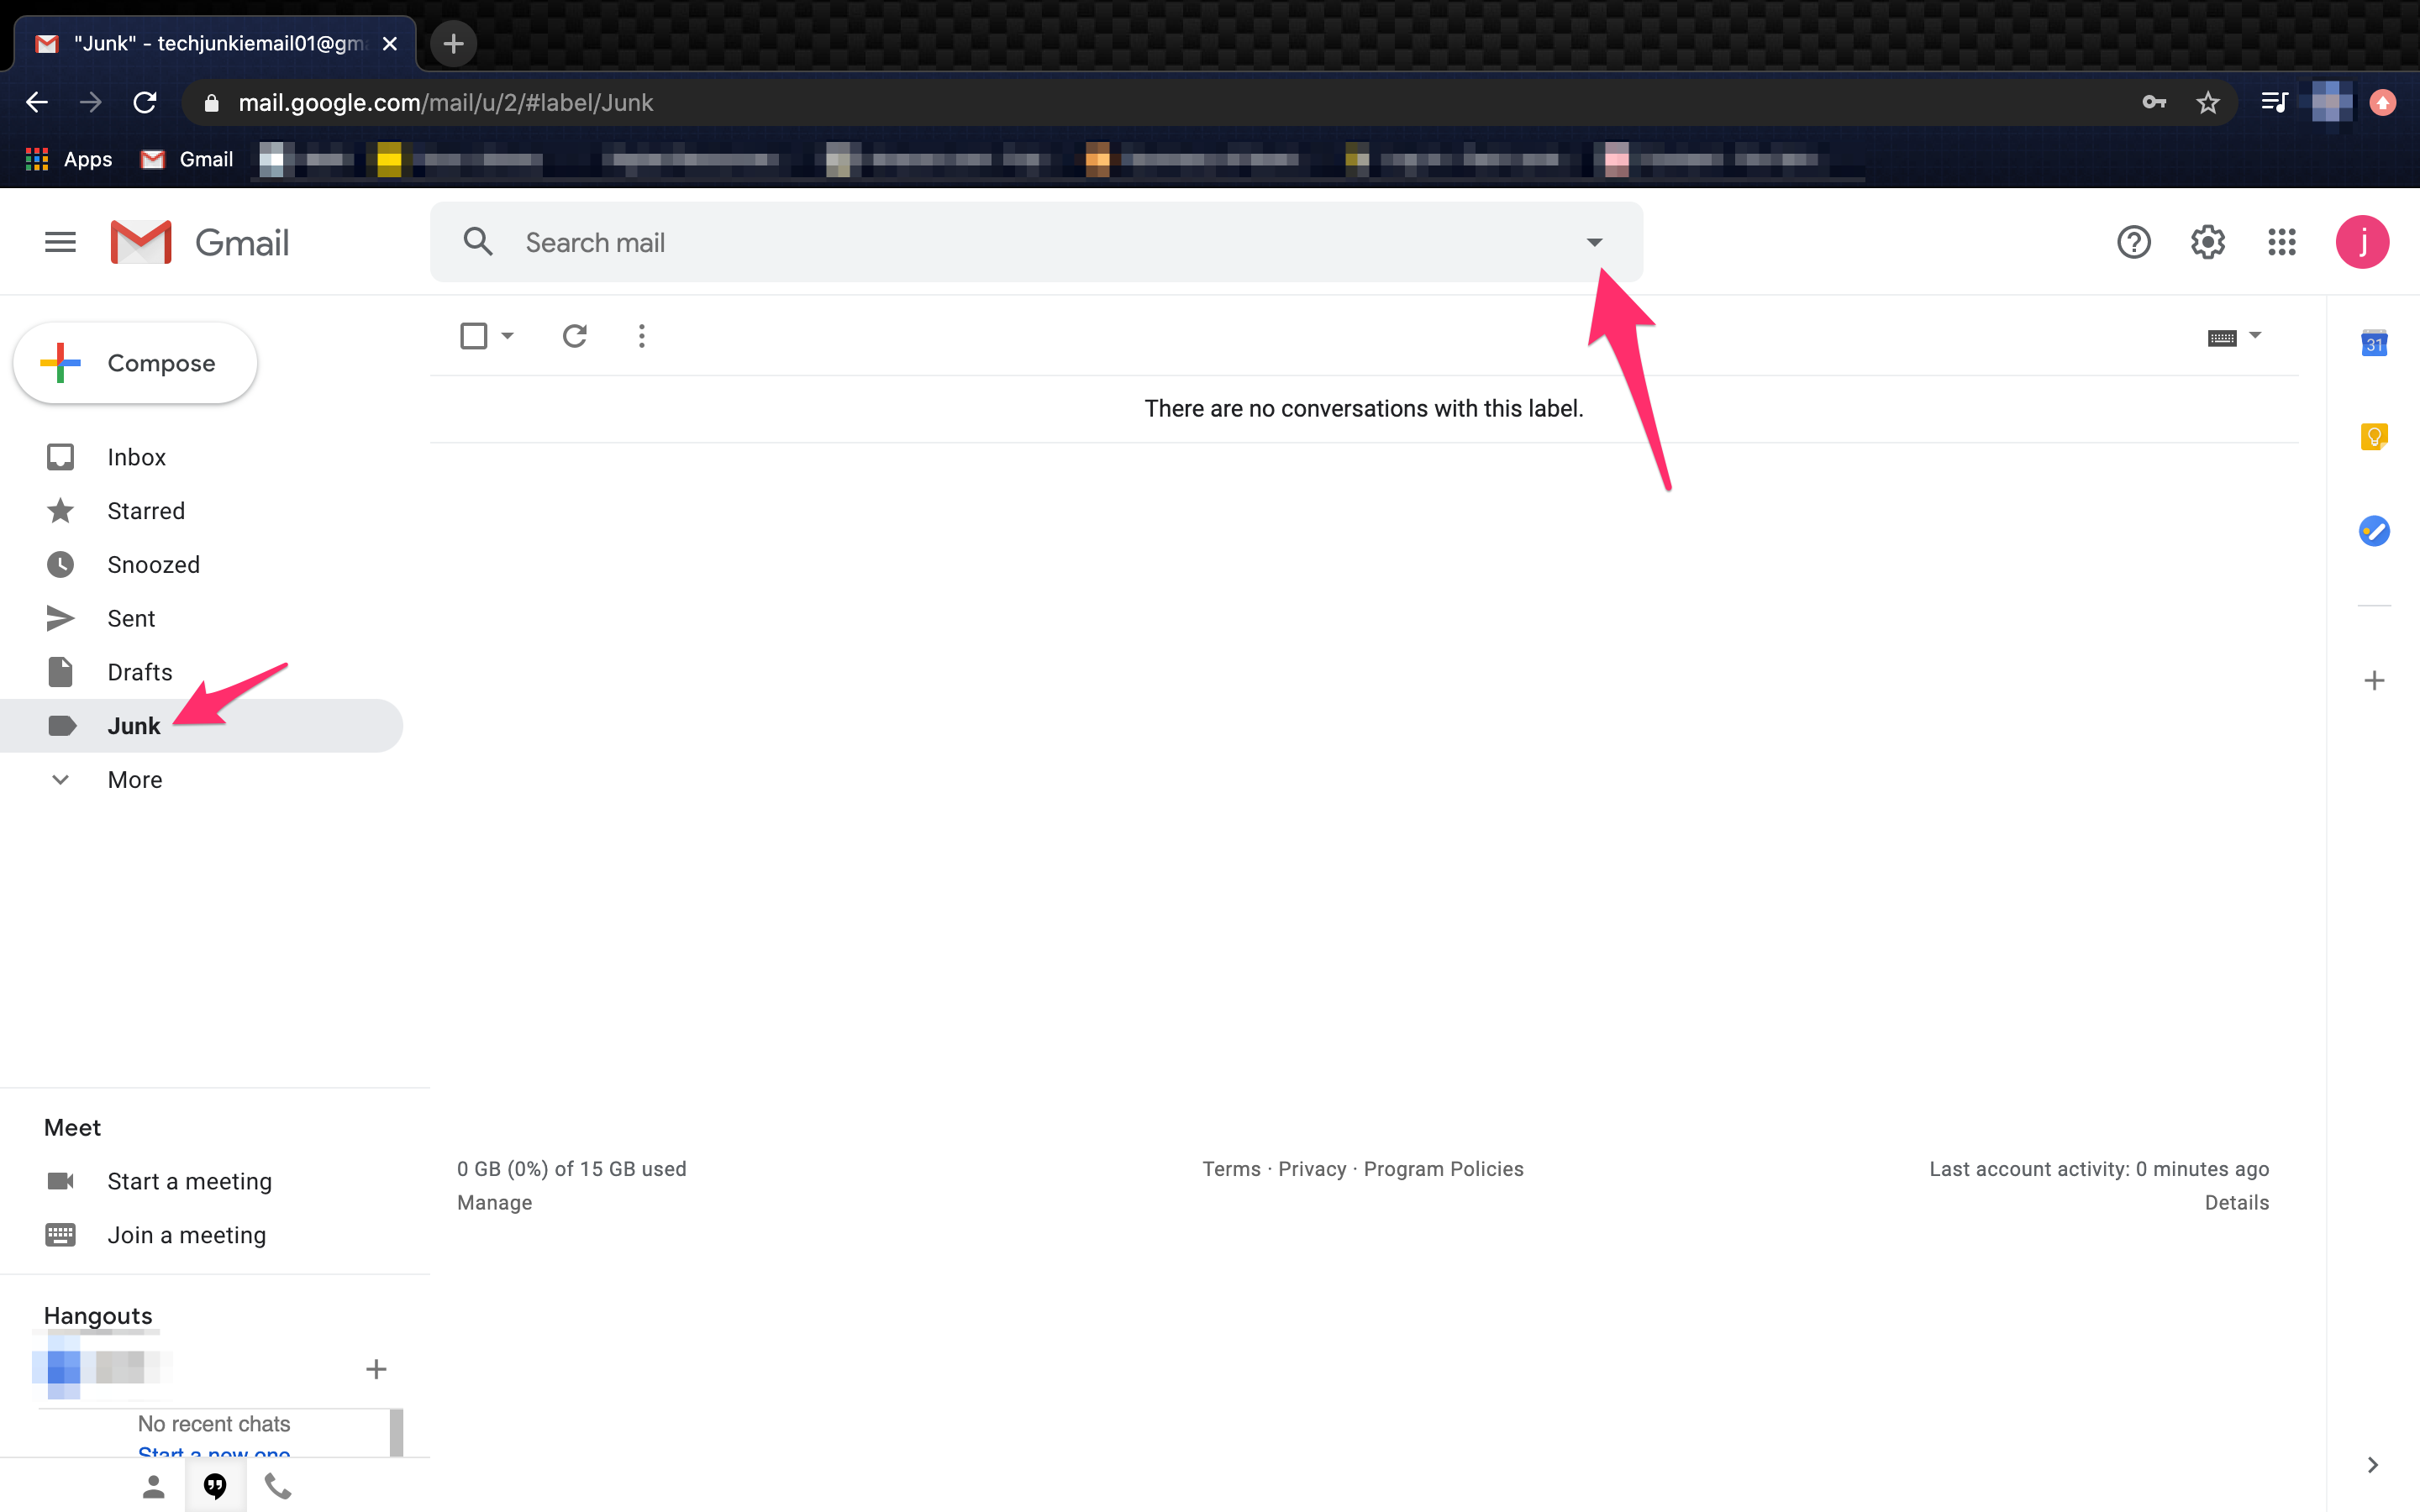Hide side panel with bottom chevron

(x=2372, y=1465)
